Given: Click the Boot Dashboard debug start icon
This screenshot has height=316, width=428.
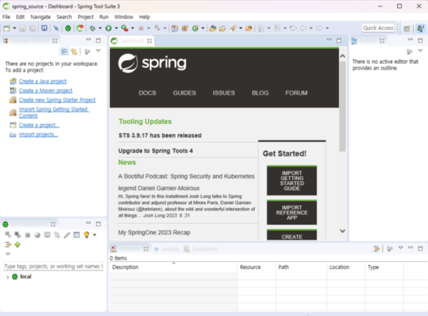Looking at the screenshot, I should click(18, 234).
